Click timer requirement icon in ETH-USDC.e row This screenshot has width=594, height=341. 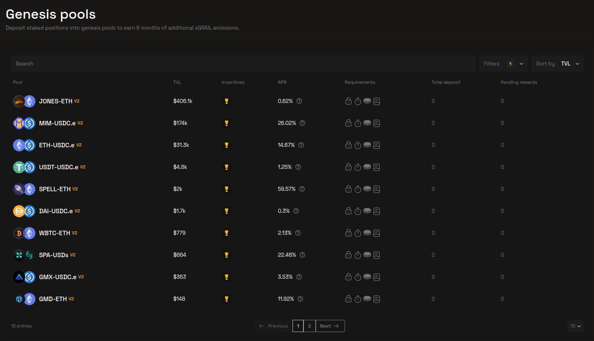(358, 145)
